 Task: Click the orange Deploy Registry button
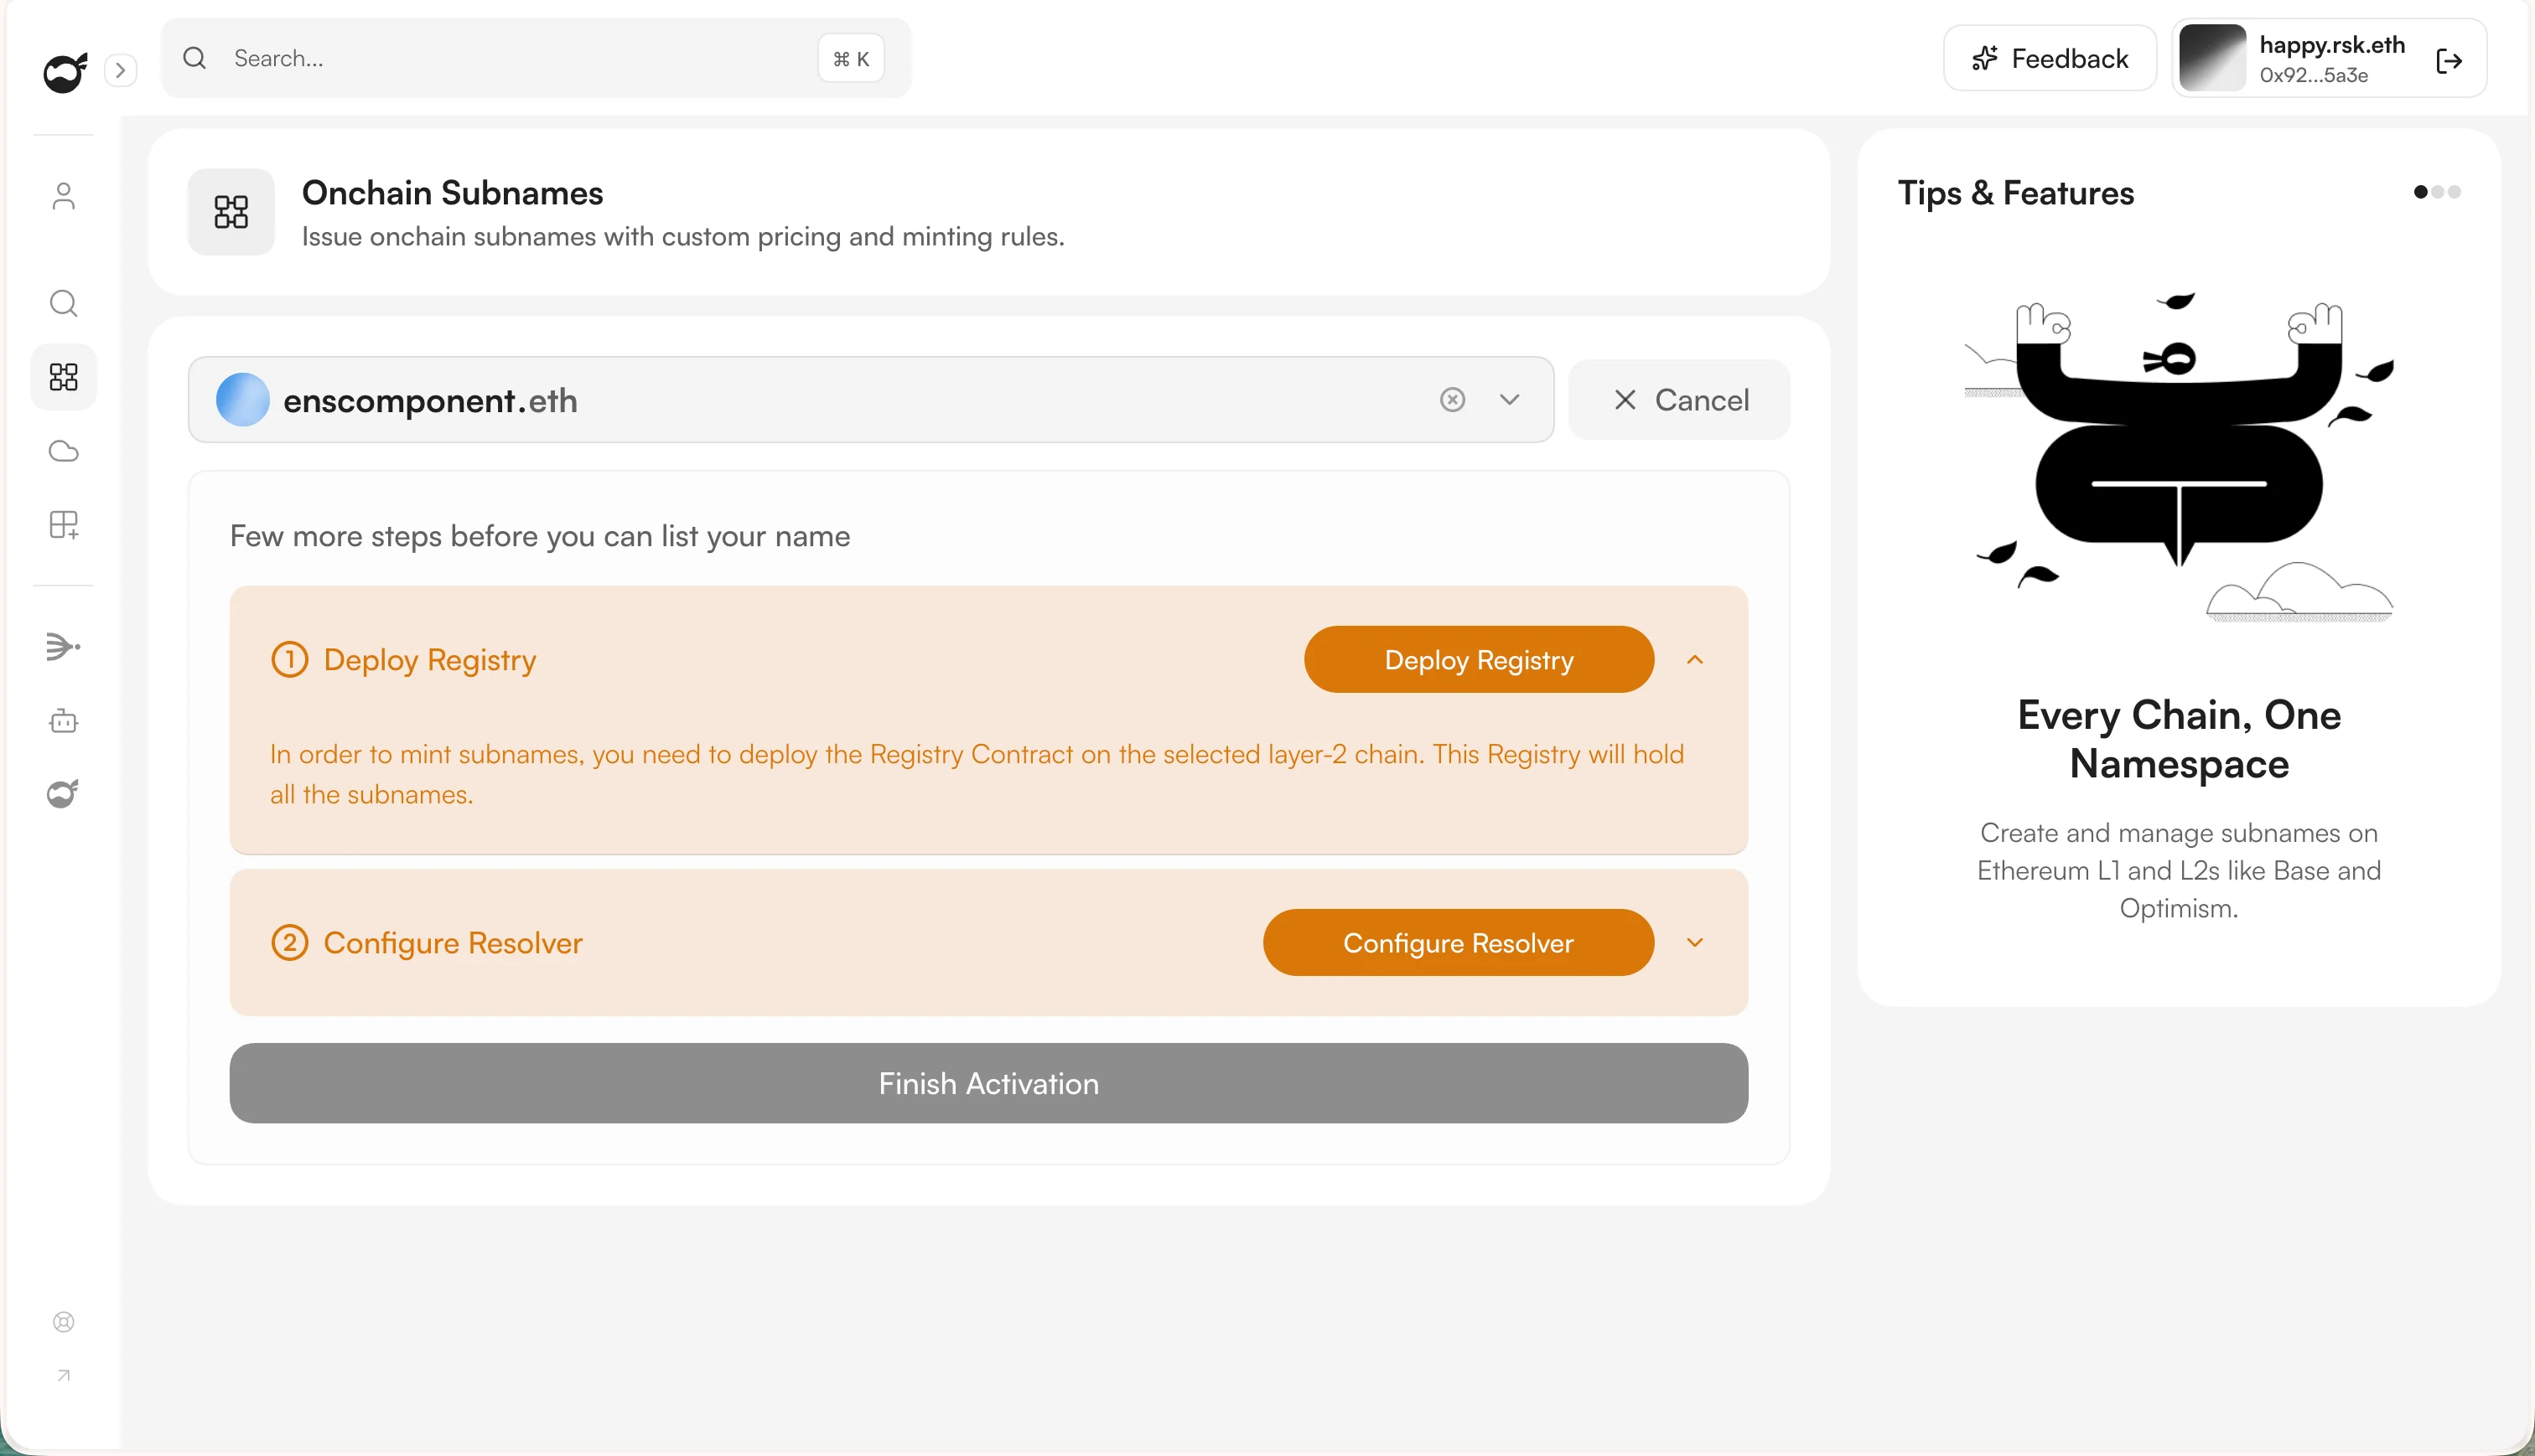(x=1479, y=660)
